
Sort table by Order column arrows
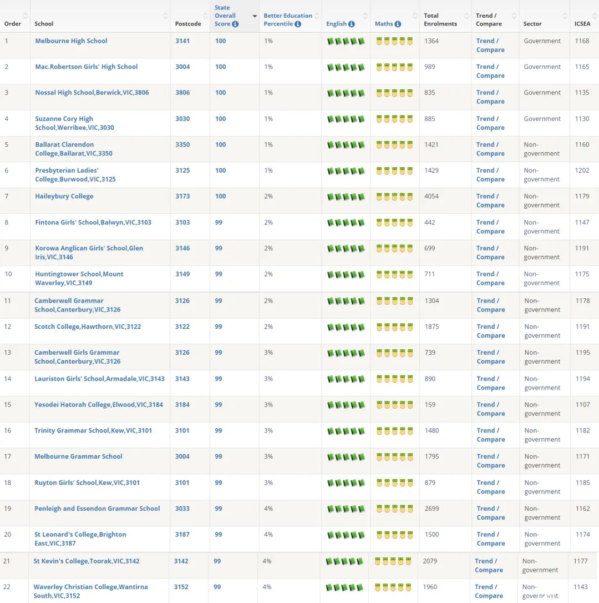pyautogui.click(x=26, y=16)
